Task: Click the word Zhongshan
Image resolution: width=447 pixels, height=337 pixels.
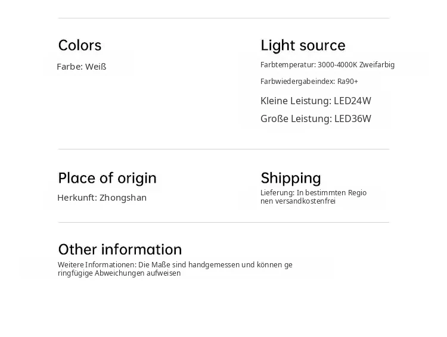Action: coord(123,198)
